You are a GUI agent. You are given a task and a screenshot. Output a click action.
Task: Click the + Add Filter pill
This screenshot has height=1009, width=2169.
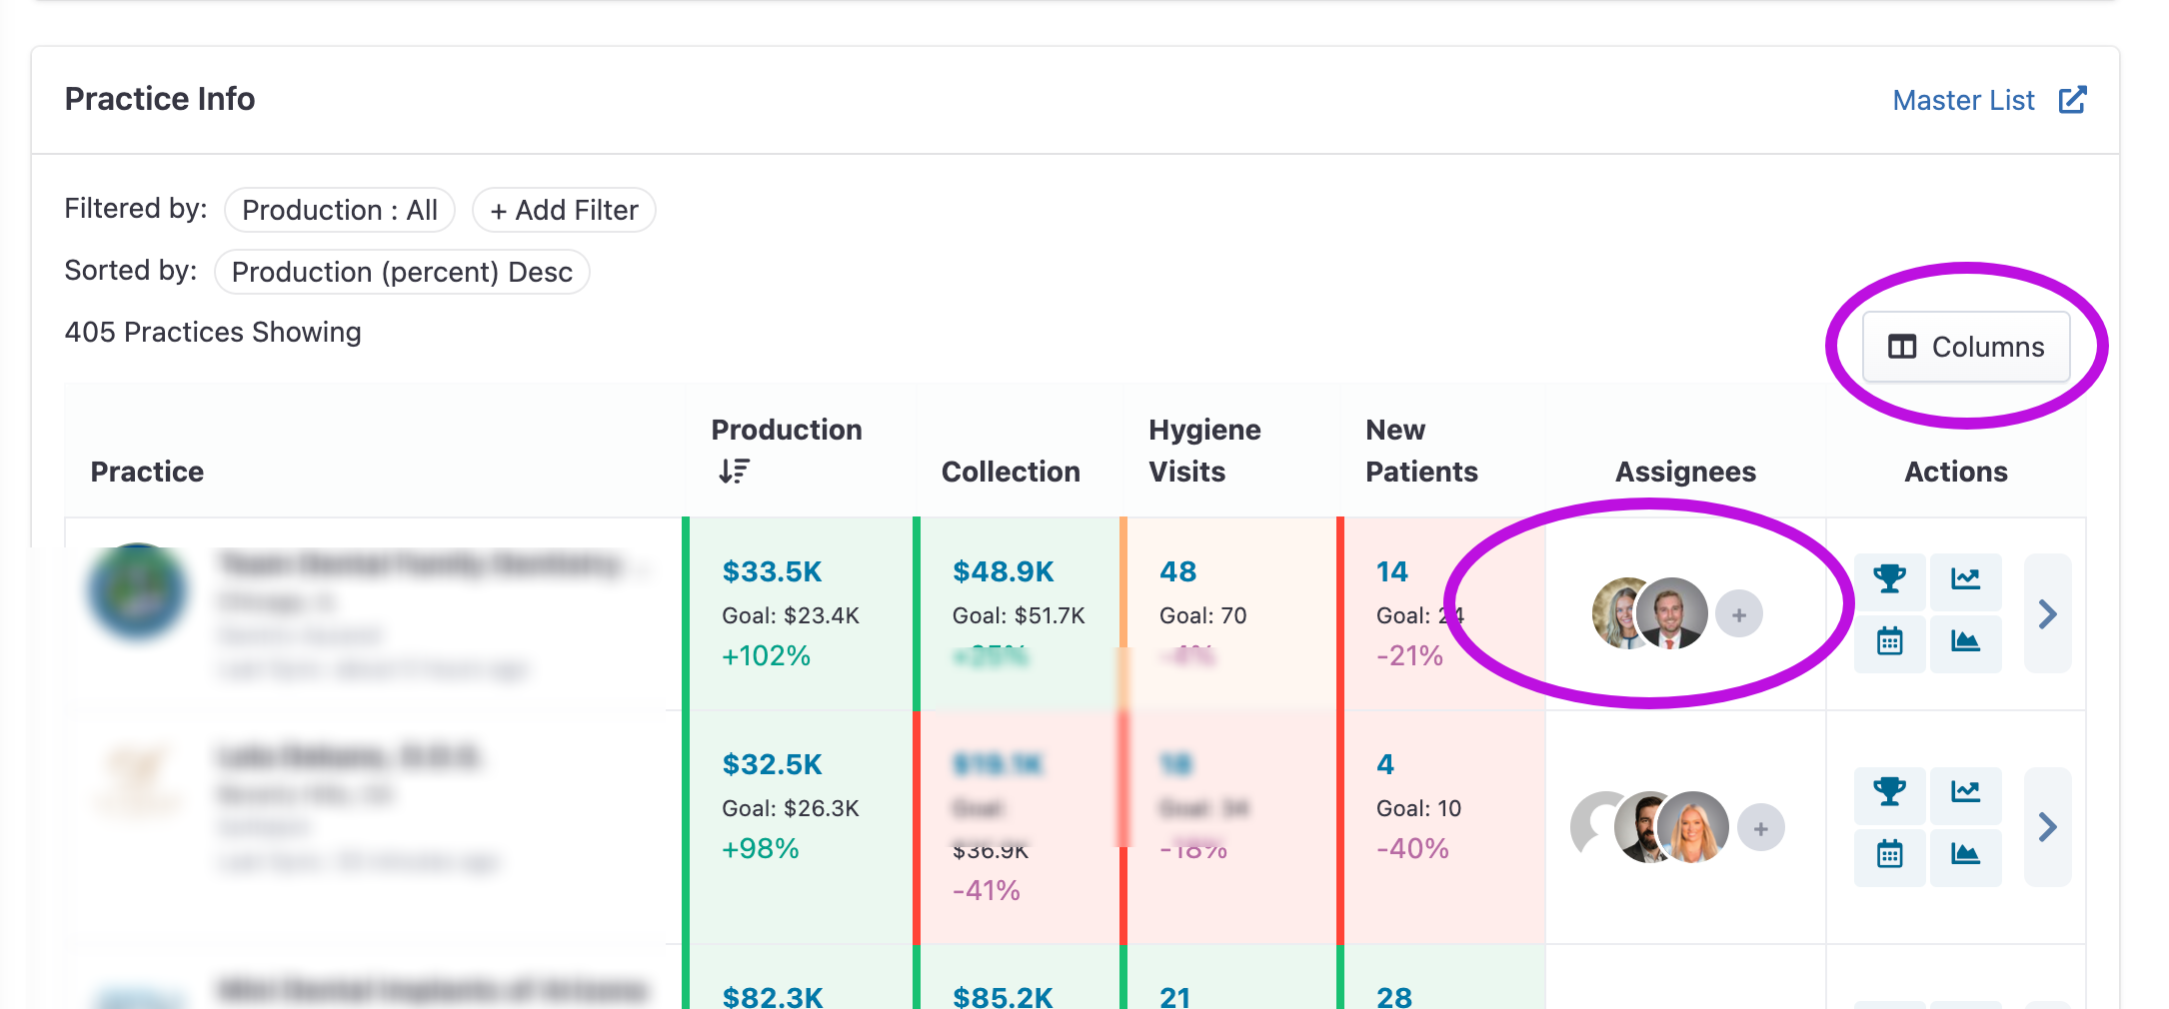[564, 210]
